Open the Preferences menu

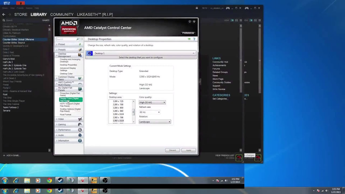coord(188,33)
